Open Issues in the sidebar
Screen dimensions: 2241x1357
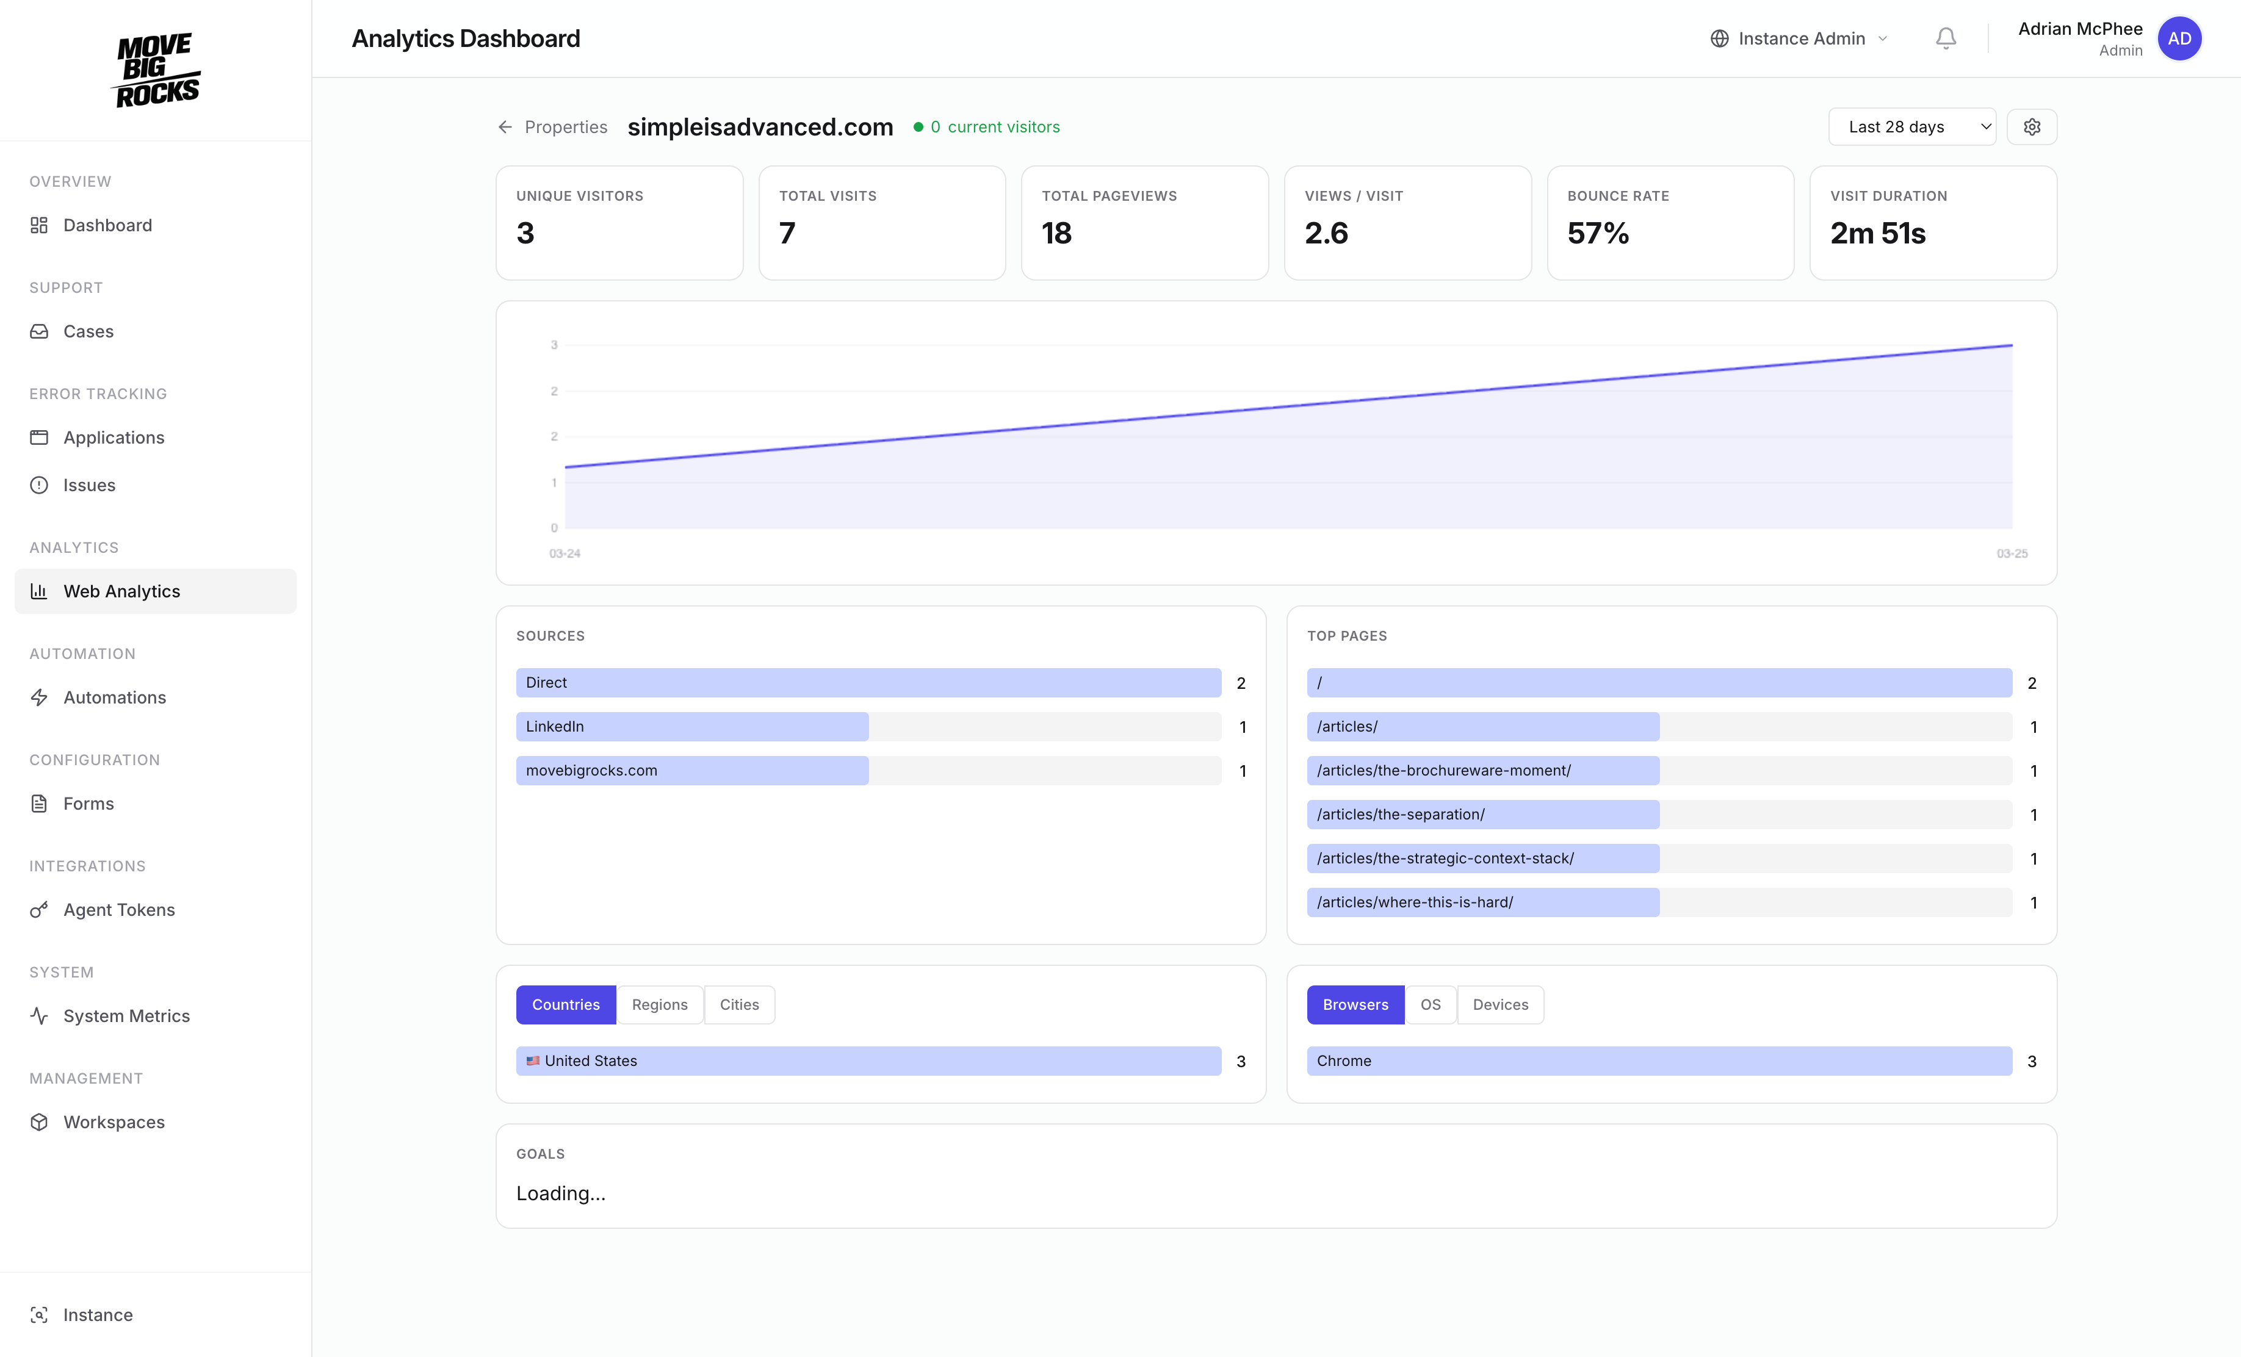pyautogui.click(x=89, y=486)
